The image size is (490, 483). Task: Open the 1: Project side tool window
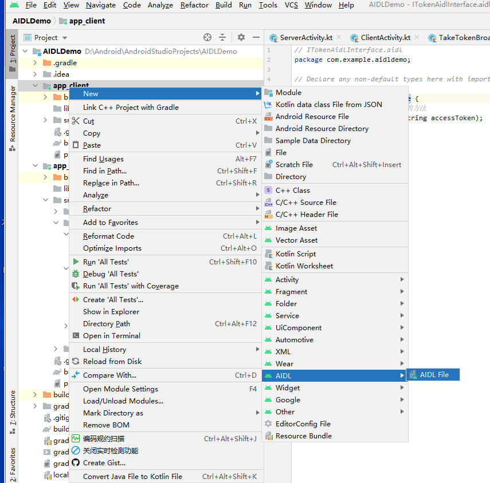12,53
